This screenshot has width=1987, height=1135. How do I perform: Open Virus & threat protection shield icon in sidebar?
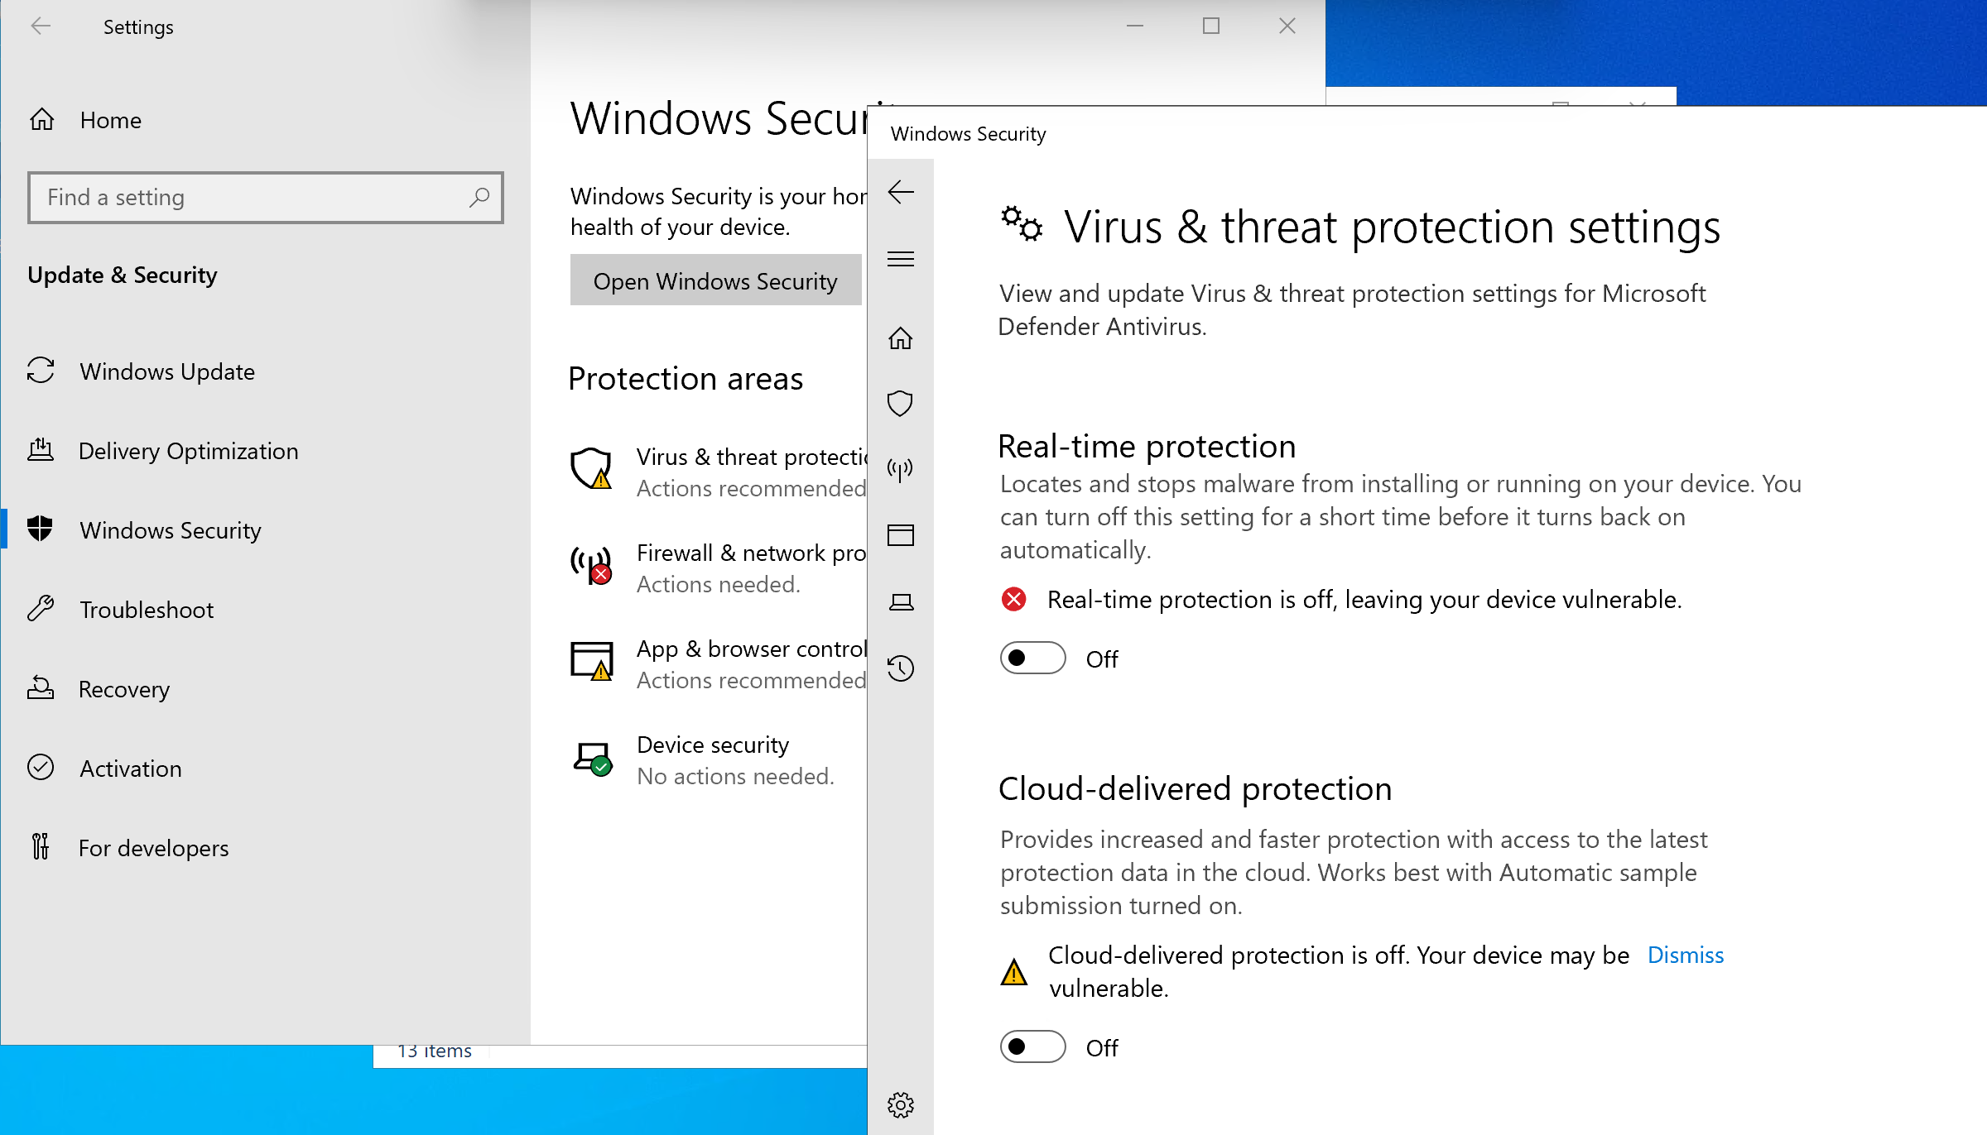[x=900, y=404]
